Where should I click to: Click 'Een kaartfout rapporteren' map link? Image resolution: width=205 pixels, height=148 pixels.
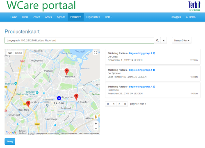[x=89, y=134]
